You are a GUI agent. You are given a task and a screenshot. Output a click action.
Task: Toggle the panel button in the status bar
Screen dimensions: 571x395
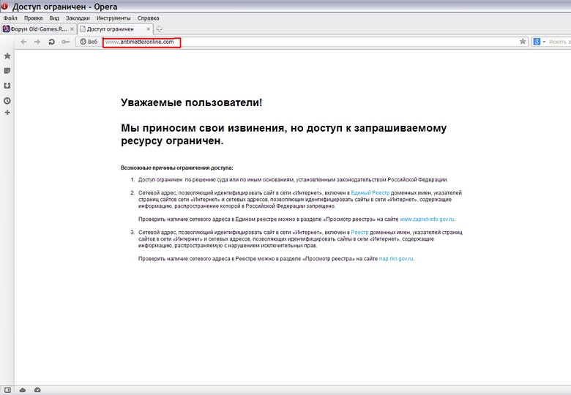pos(7,390)
